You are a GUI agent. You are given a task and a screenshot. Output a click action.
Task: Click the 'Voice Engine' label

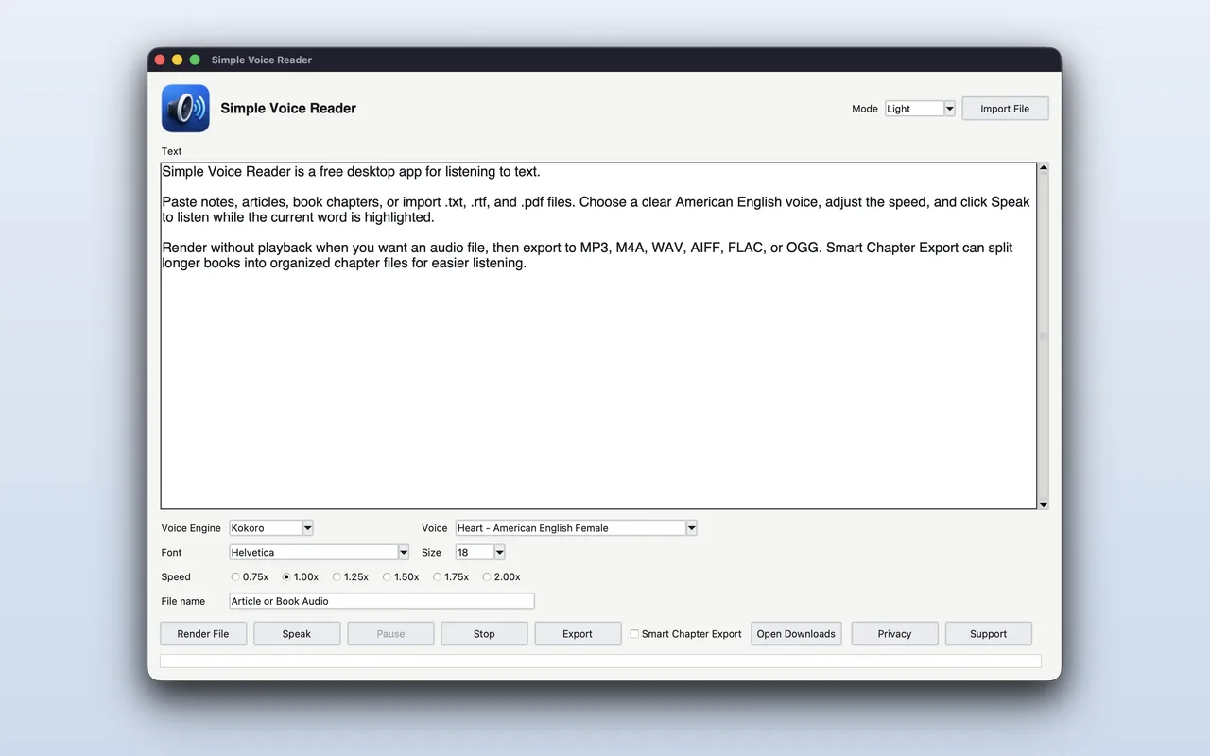coord(191,528)
